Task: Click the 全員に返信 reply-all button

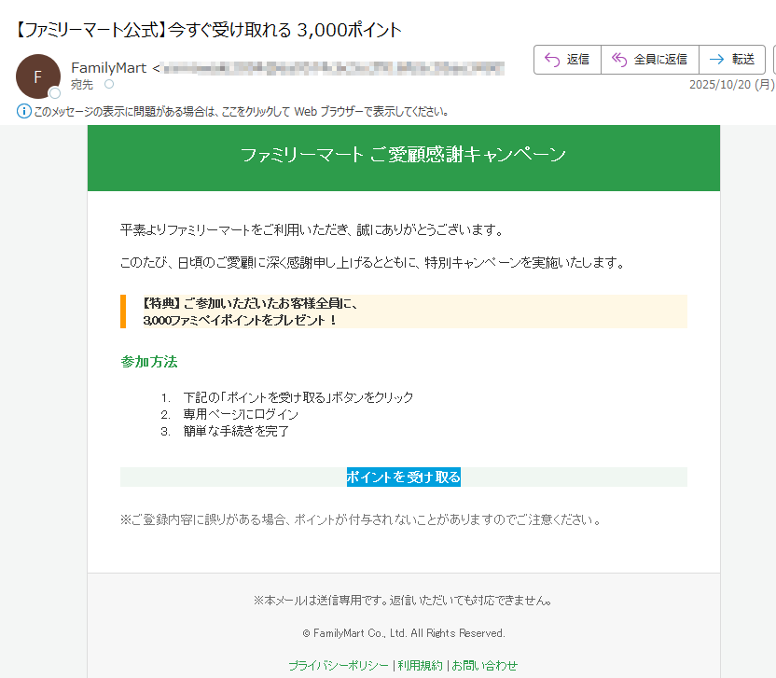Action: click(x=648, y=59)
